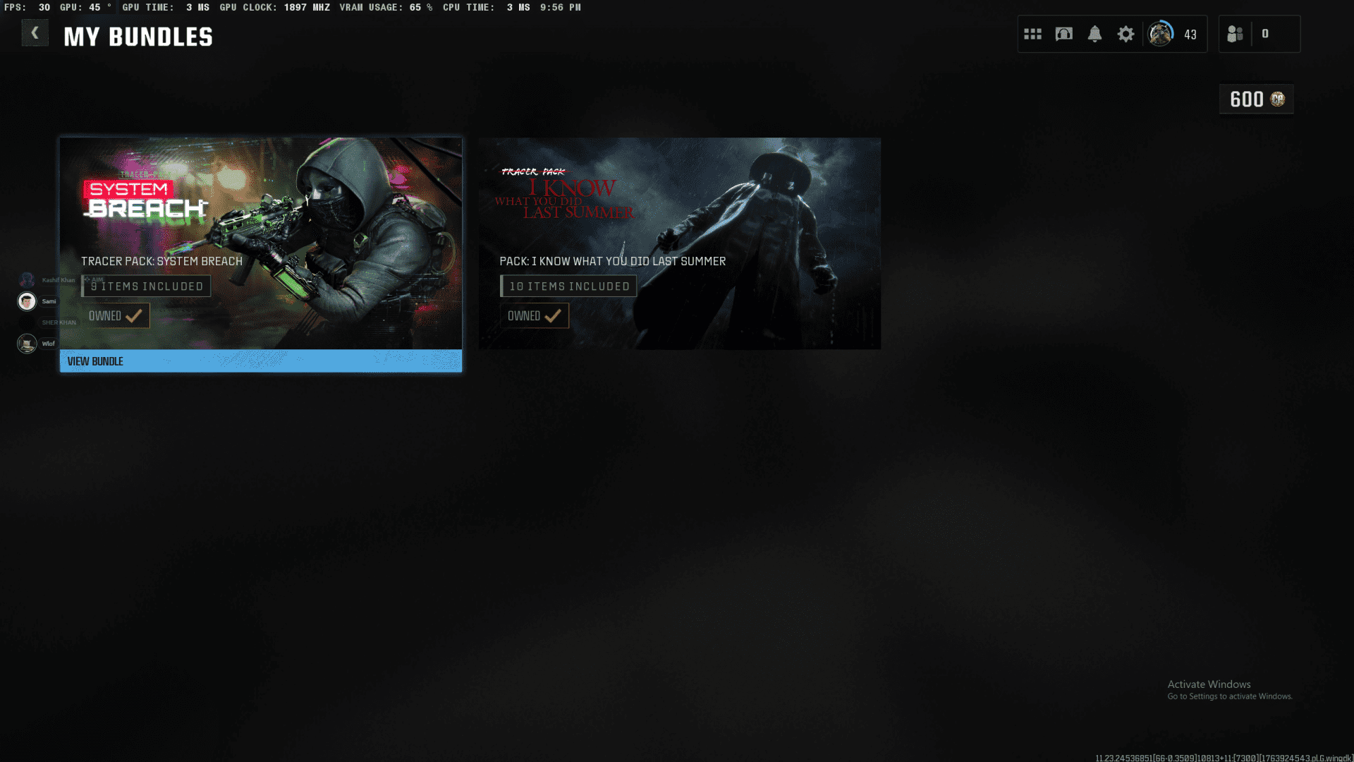This screenshot has height=762, width=1354.
Task: Click the View Bundle bar
Action: point(261,361)
